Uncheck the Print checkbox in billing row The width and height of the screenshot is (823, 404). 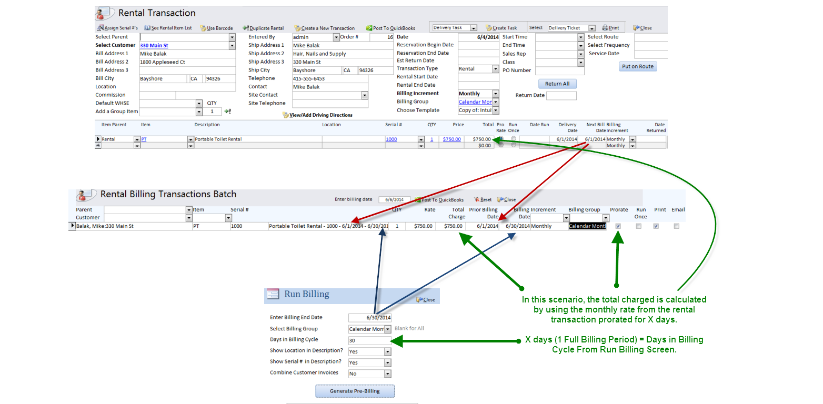point(656,226)
